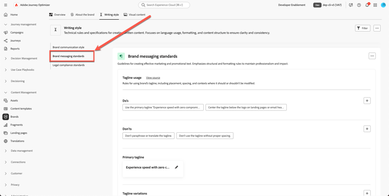
Task: Switch to the Overview tab
Action: tap(57, 15)
